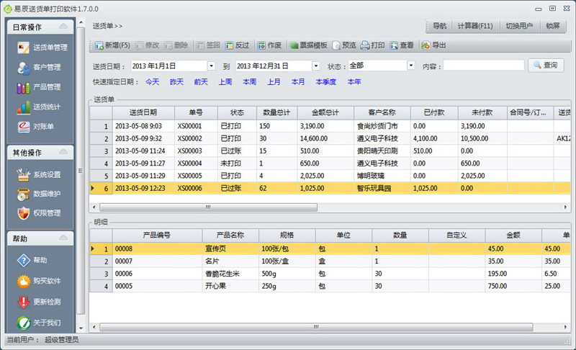This screenshot has width=576, height=350.
Task: Open 客户管理 customer management
Action: click(x=43, y=68)
